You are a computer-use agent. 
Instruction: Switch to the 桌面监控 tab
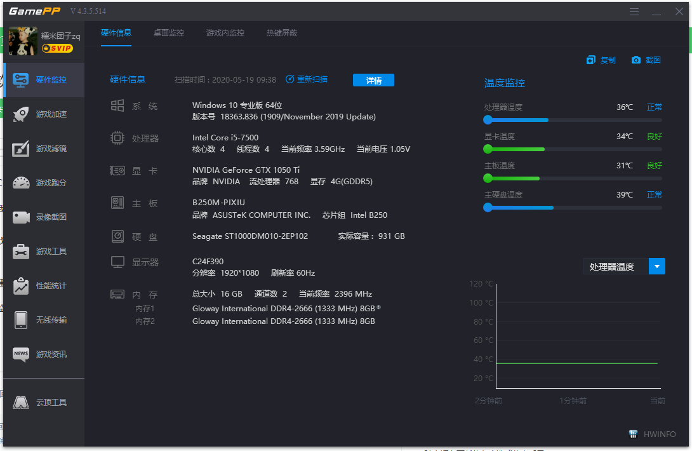(x=169, y=33)
